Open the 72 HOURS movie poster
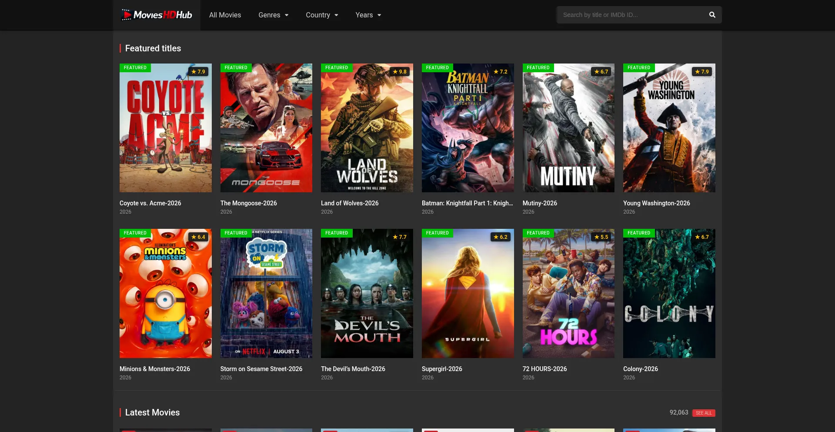835x432 pixels. coord(568,294)
